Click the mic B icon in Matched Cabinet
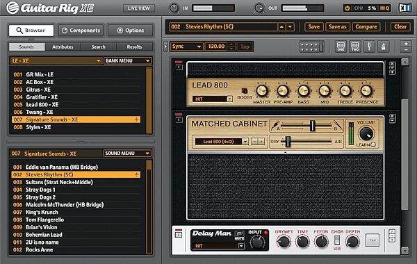 [x=338, y=125]
